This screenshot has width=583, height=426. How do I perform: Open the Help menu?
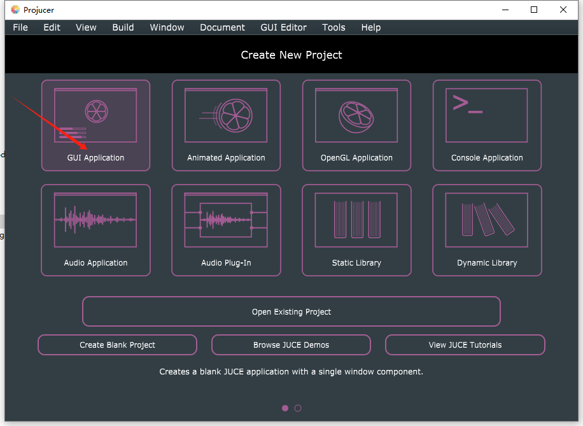[x=371, y=27]
